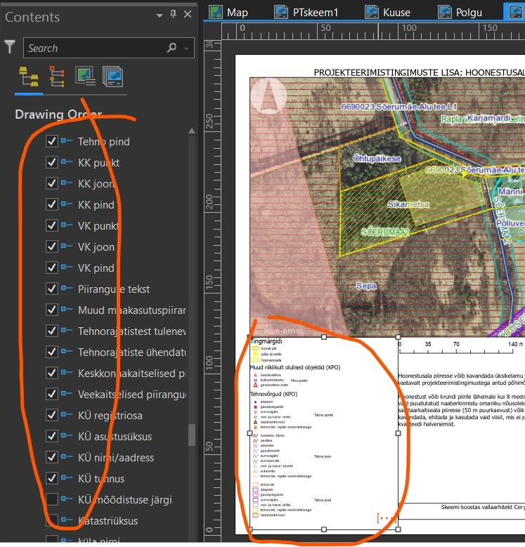Uncheck the VK joon layer
525x547 pixels.
52,246
